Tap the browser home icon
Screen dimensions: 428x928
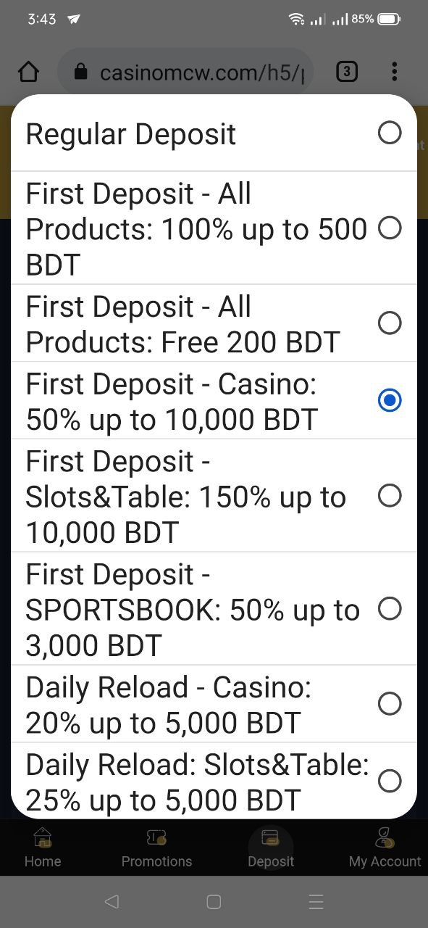click(28, 72)
